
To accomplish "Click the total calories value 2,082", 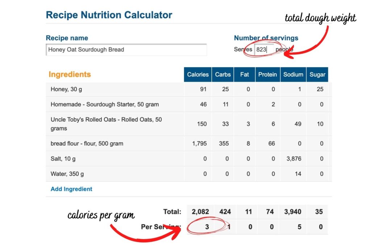I will pos(200,212).
